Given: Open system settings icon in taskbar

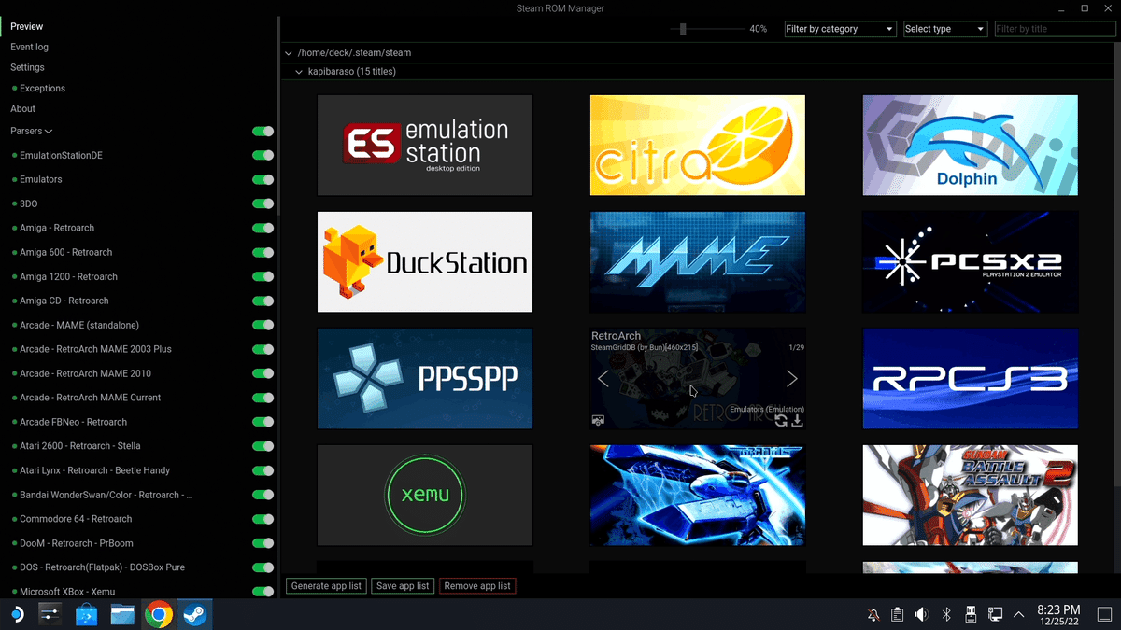Looking at the screenshot, I should (x=50, y=614).
